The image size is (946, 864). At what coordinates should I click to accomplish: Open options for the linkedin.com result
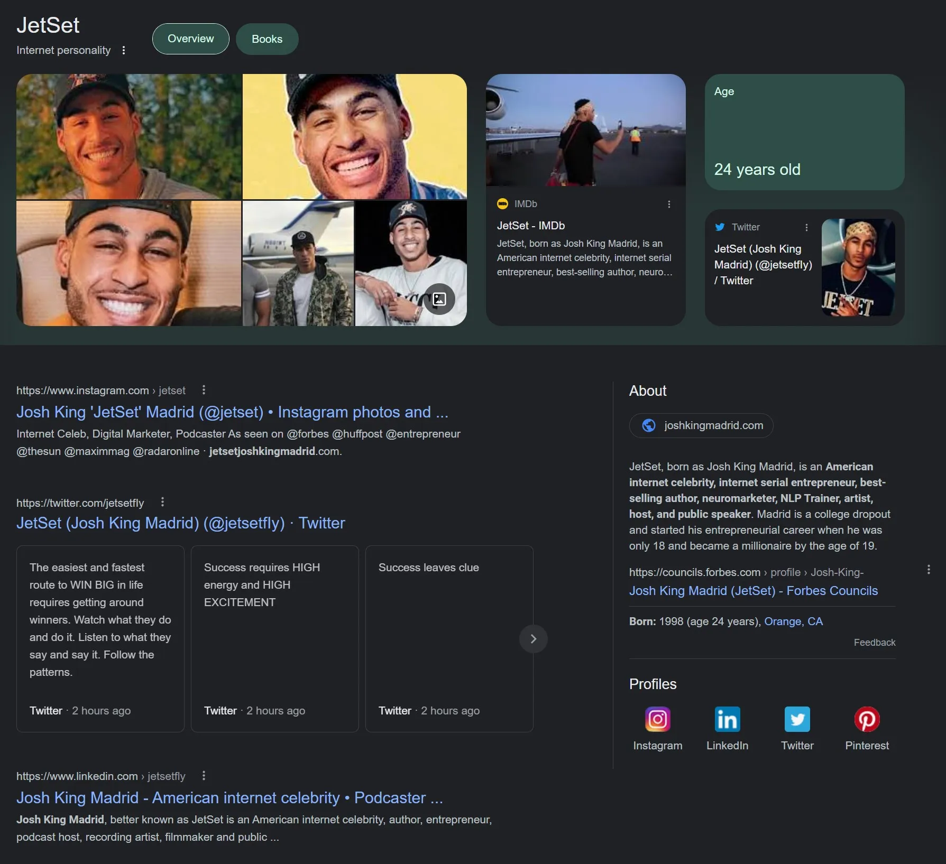tap(204, 776)
